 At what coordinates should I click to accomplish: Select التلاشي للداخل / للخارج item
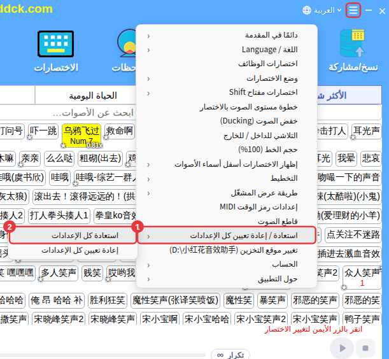click(x=227, y=136)
